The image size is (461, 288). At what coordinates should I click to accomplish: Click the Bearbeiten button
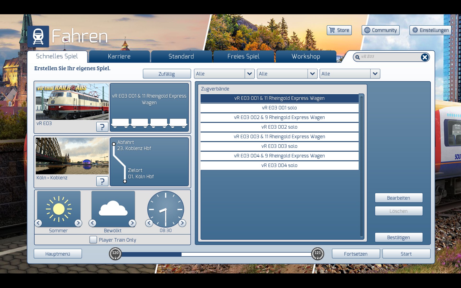(399, 198)
